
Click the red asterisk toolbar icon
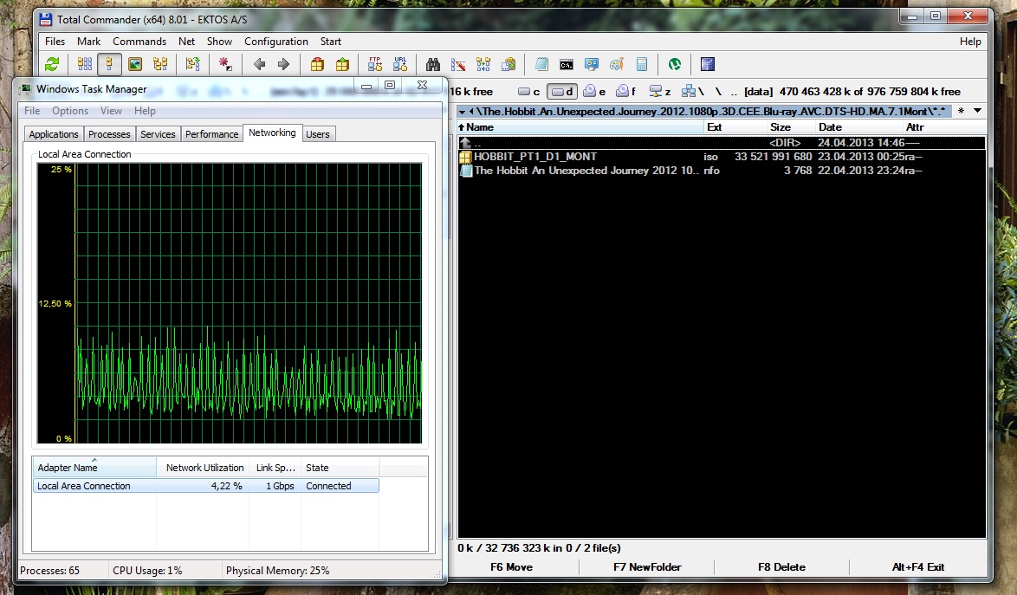[225, 64]
